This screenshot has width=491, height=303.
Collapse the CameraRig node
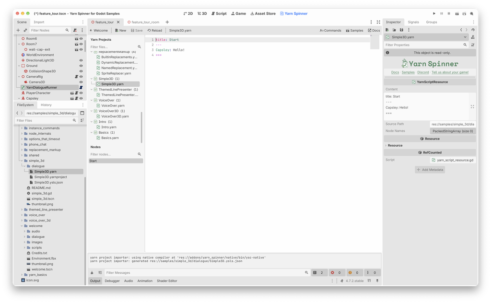click(x=19, y=76)
